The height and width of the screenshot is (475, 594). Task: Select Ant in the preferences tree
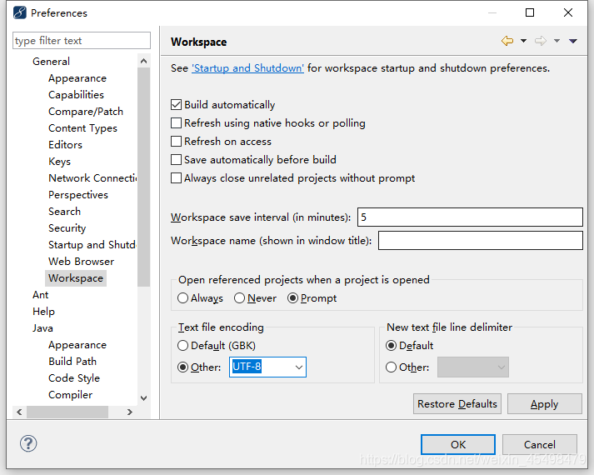[40, 295]
